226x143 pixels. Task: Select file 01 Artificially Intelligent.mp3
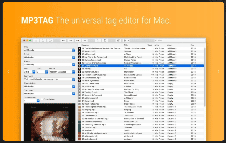click(x=141, y=133)
